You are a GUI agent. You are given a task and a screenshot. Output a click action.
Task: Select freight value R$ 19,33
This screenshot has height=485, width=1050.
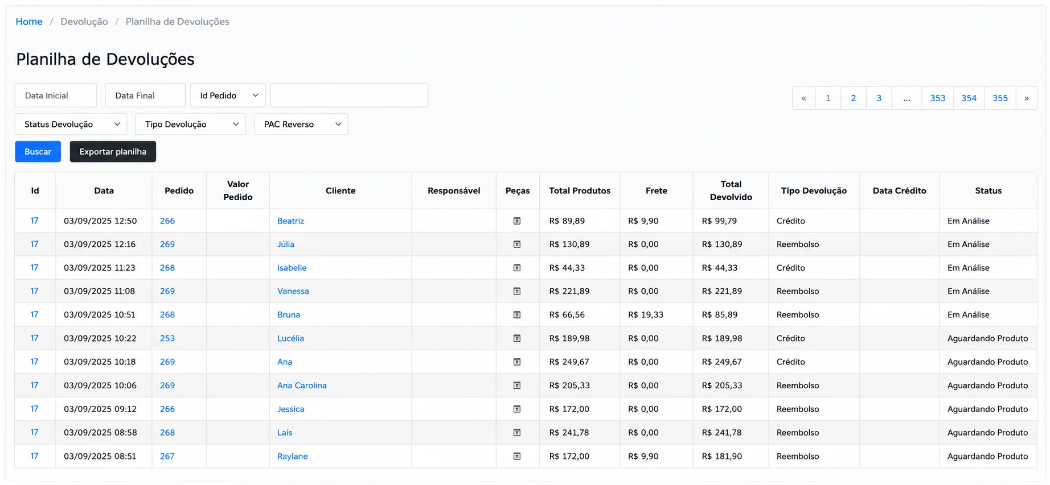(x=646, y=314)
